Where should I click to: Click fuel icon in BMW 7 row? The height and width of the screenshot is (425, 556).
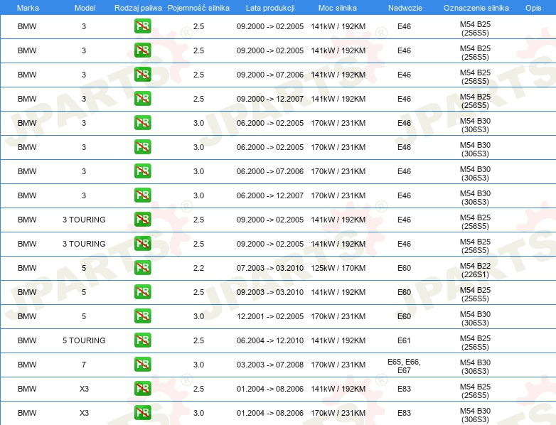tap(142, 365)
